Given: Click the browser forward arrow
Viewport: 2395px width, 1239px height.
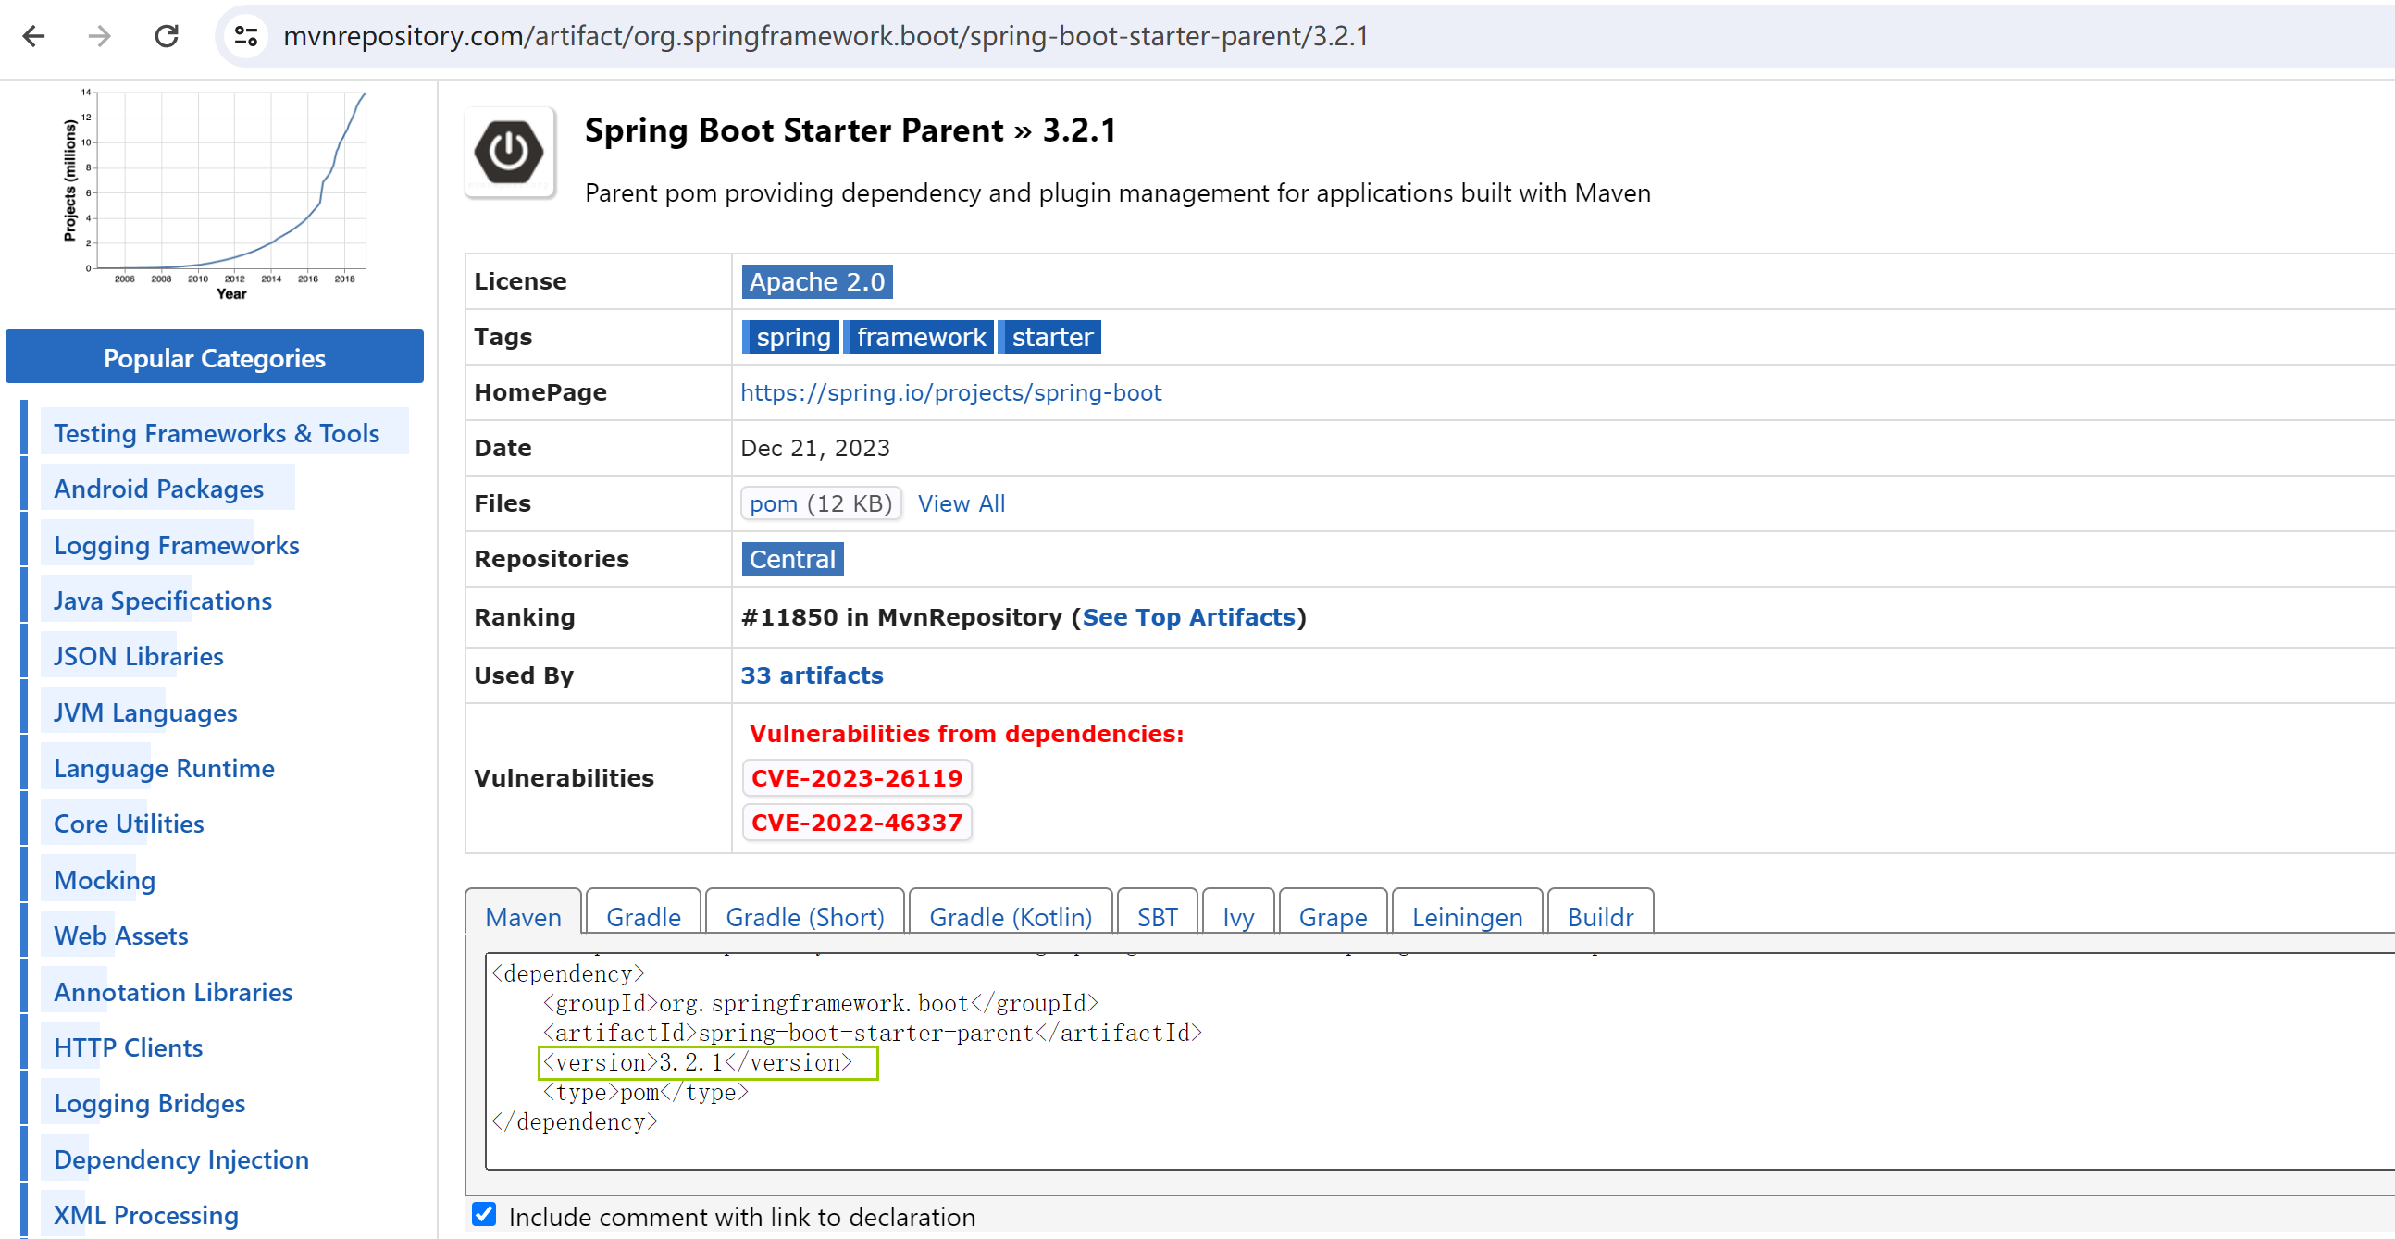Looking at the screenshot, I should [x=99, y=36].
